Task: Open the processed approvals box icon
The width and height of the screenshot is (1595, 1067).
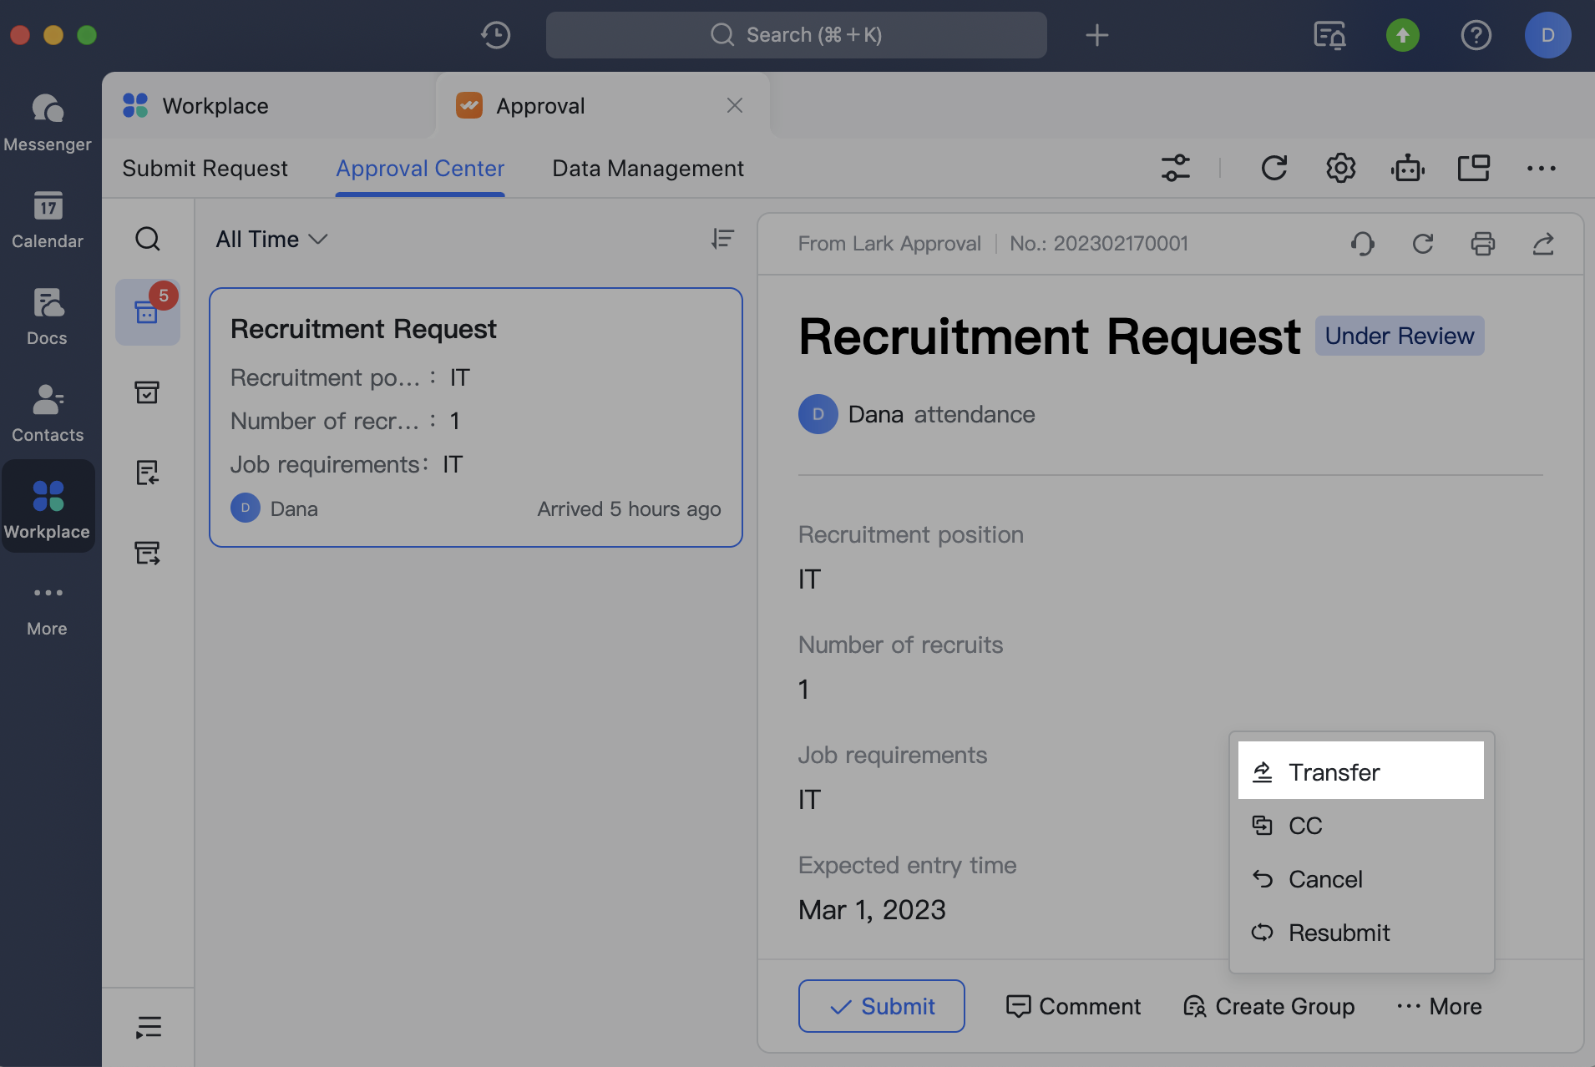Action: tap(148, 392)
